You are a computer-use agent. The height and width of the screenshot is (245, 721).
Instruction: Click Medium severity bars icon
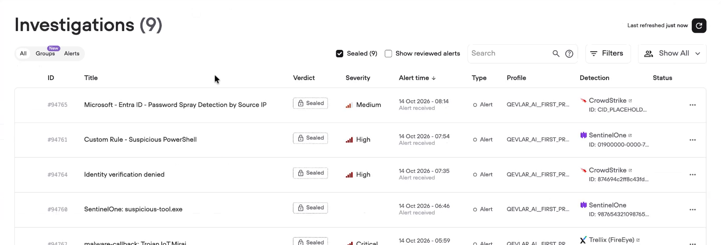(x=349, y=105)
